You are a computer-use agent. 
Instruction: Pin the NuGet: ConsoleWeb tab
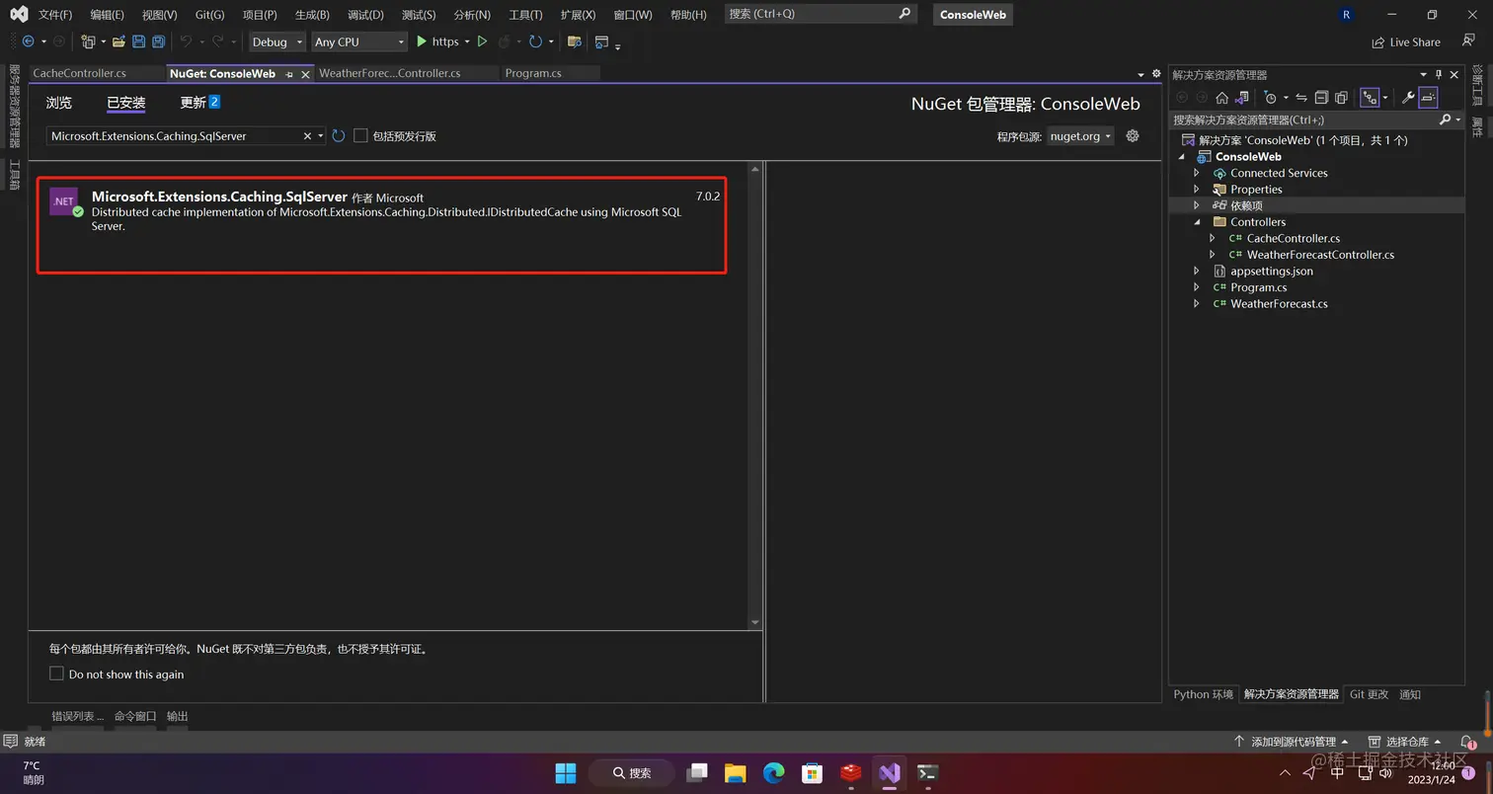click(288, 74)
